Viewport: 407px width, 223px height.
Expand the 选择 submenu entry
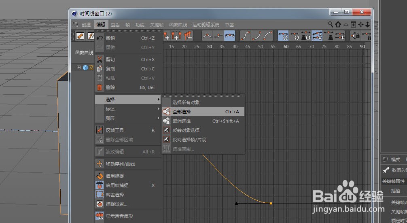(x=129, y=100)
